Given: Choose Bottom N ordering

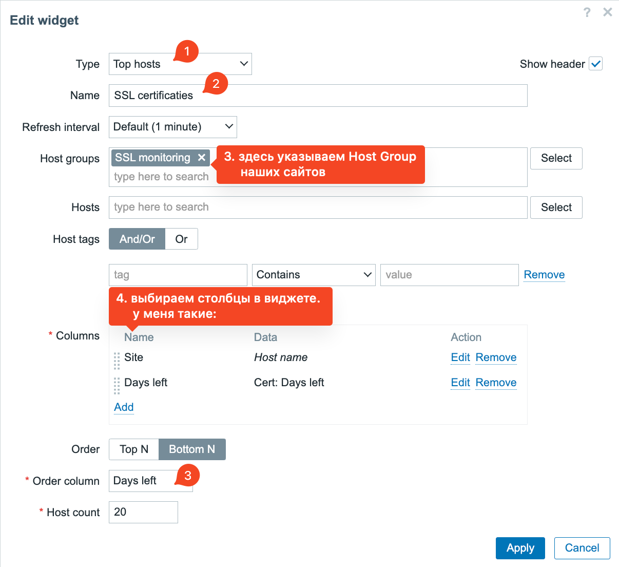Looking at the screenshot, I should 192,449.
